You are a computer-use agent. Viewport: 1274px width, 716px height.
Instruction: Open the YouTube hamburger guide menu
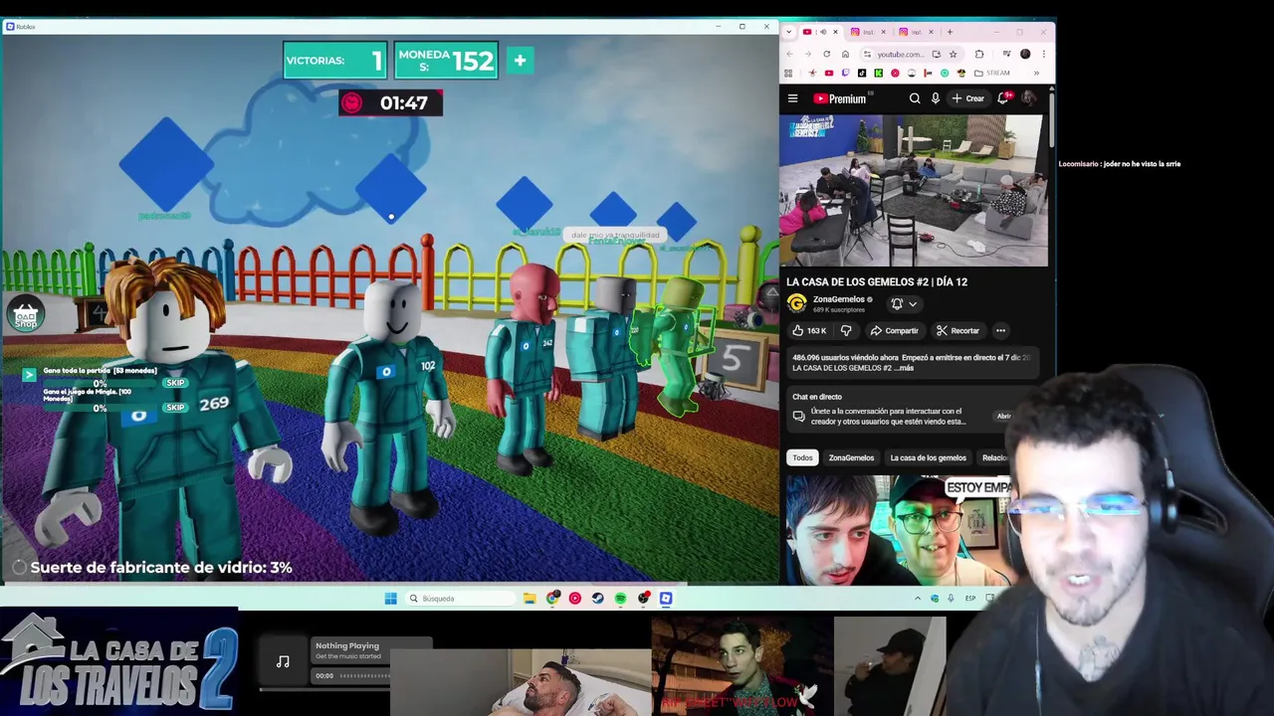[x=792, y=98]
